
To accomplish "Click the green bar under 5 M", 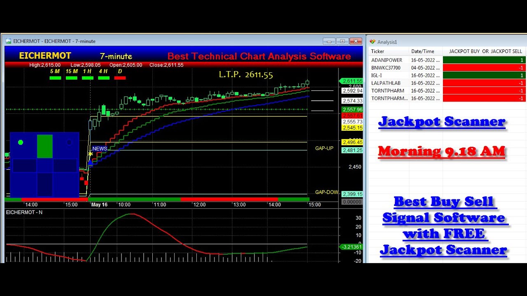I will coord(55,78).
